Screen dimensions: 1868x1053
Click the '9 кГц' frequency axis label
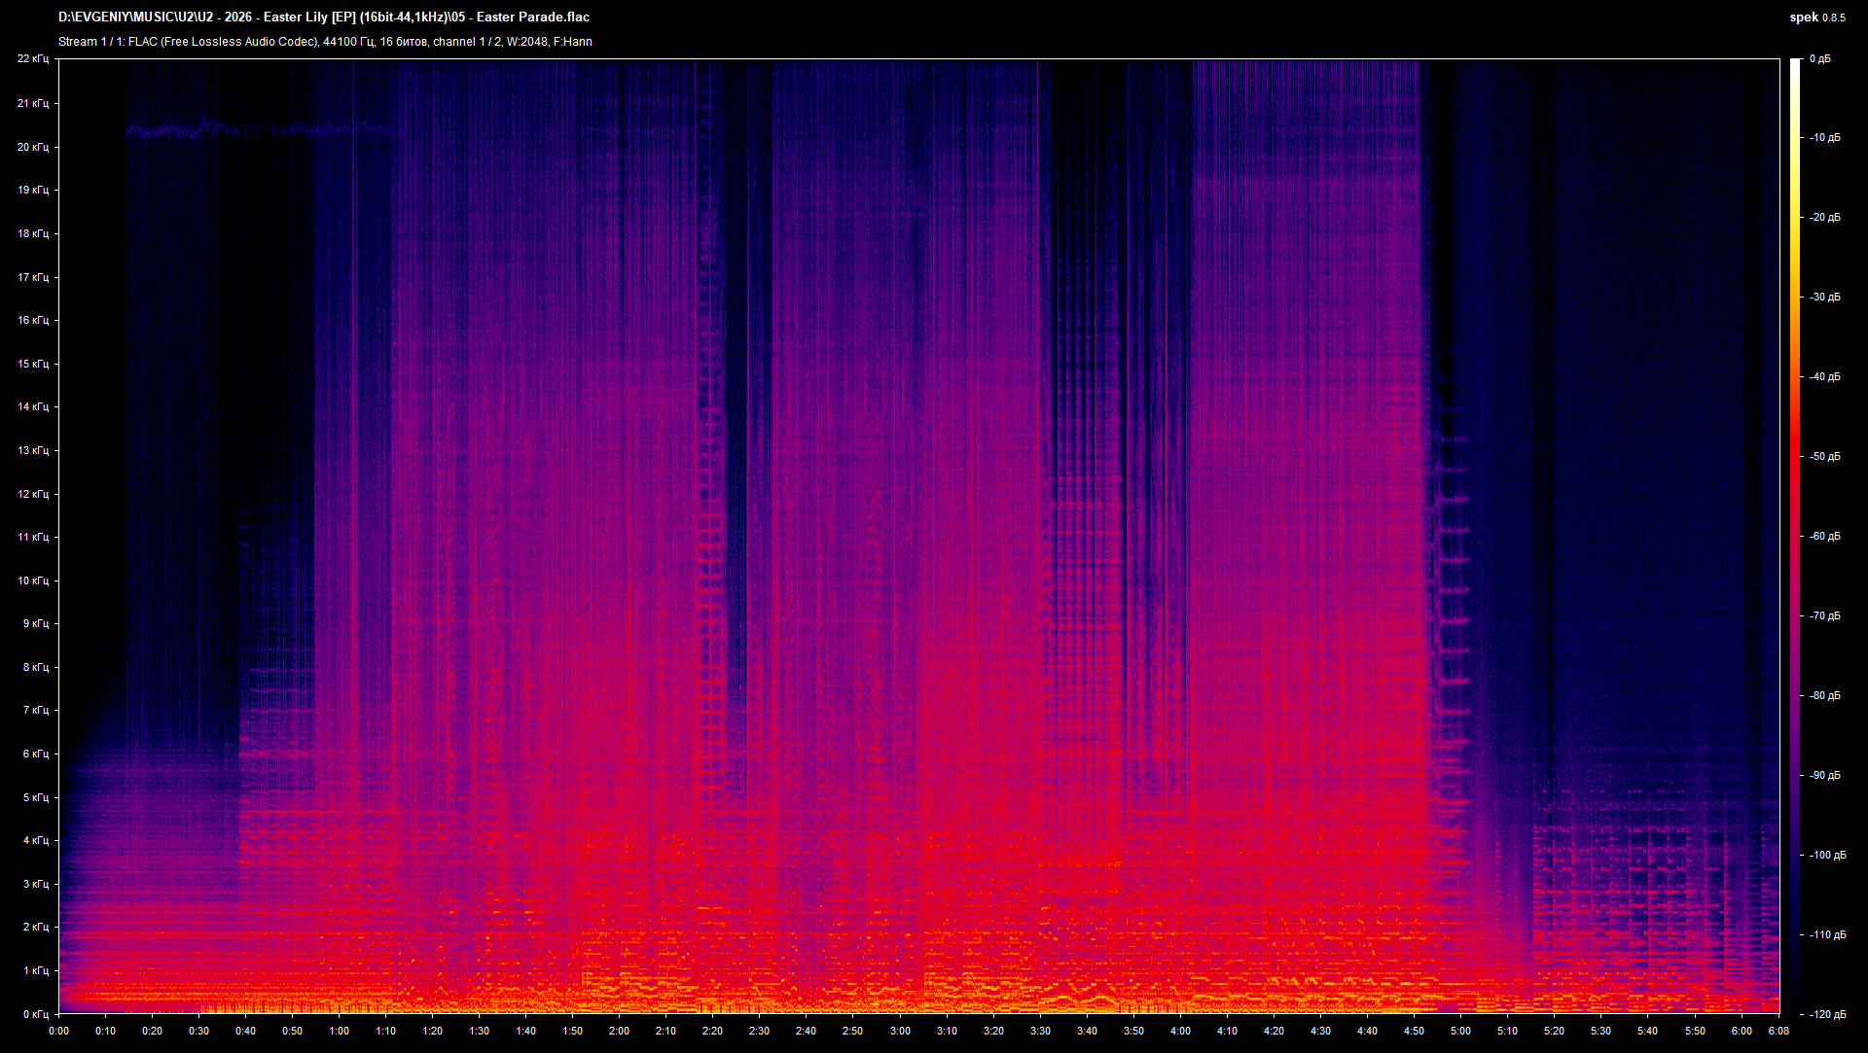36,623
